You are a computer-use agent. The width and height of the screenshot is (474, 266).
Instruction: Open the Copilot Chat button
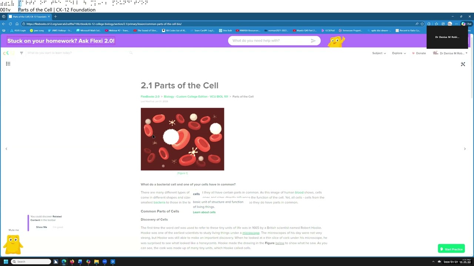tap(466, 24)
